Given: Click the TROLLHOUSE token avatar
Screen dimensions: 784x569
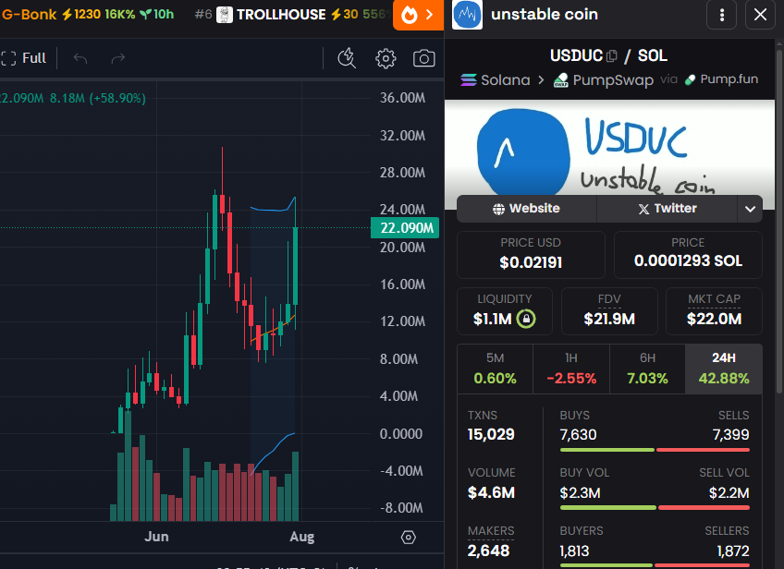Looking at the screenshot, I should (x=225, y=15).
